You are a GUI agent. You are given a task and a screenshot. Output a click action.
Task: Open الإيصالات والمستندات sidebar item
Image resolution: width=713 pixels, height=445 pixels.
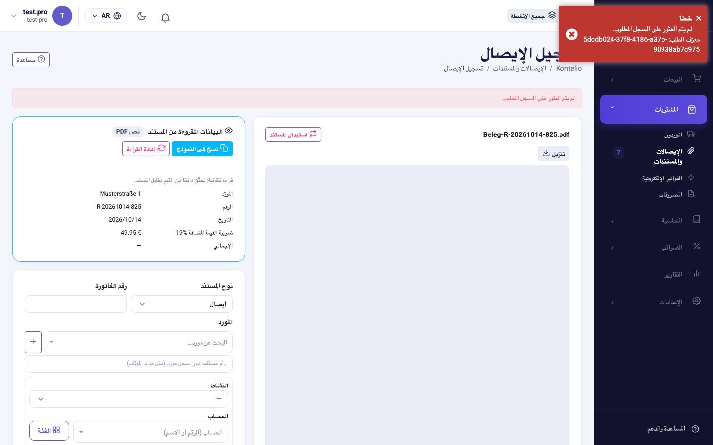tap(668, 156)
